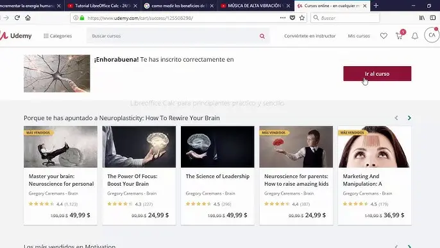Open Conviértete en instructor link
Image resolution: width=440 pixels, height=248 pixels.
click(310, 36)
